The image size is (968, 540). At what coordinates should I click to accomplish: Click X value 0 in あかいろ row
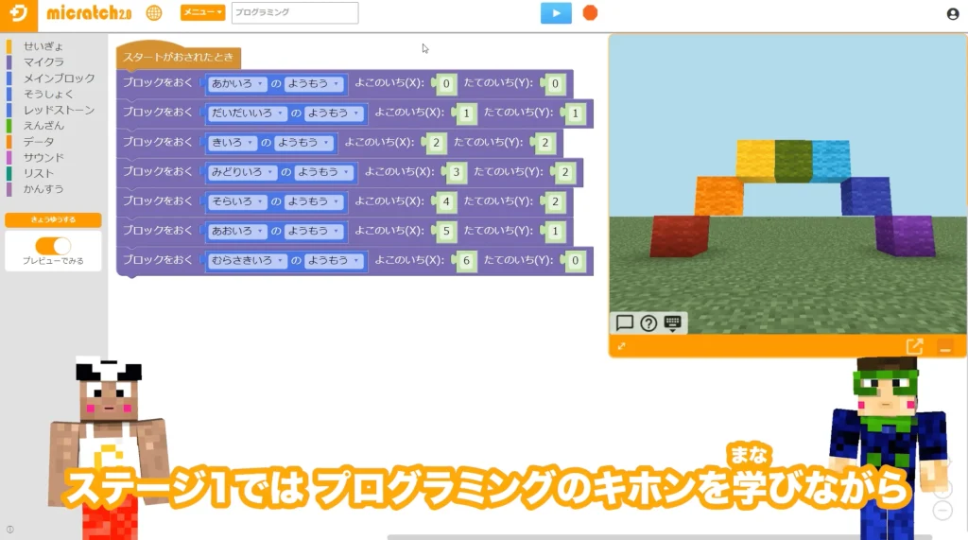[446, 84]
